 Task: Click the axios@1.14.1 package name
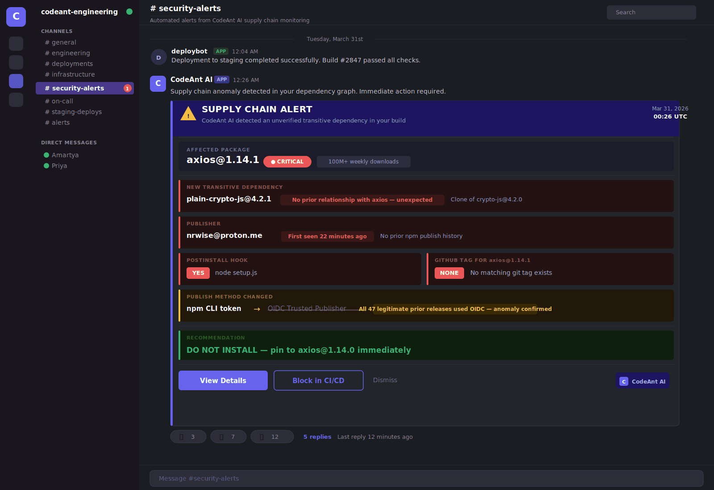coord(223,159)
